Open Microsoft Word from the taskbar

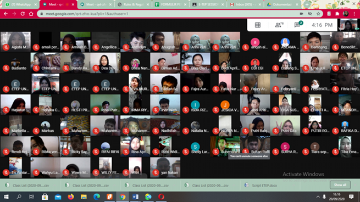(135, 197)
